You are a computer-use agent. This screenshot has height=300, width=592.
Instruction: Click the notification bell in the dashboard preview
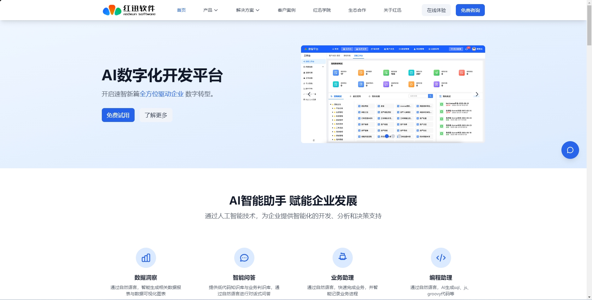(466, 49)
